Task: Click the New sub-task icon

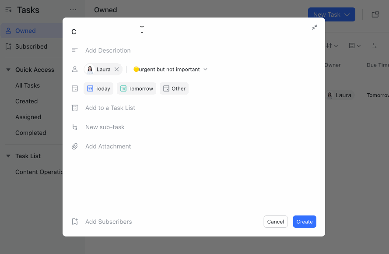Action: coord(74,127)
